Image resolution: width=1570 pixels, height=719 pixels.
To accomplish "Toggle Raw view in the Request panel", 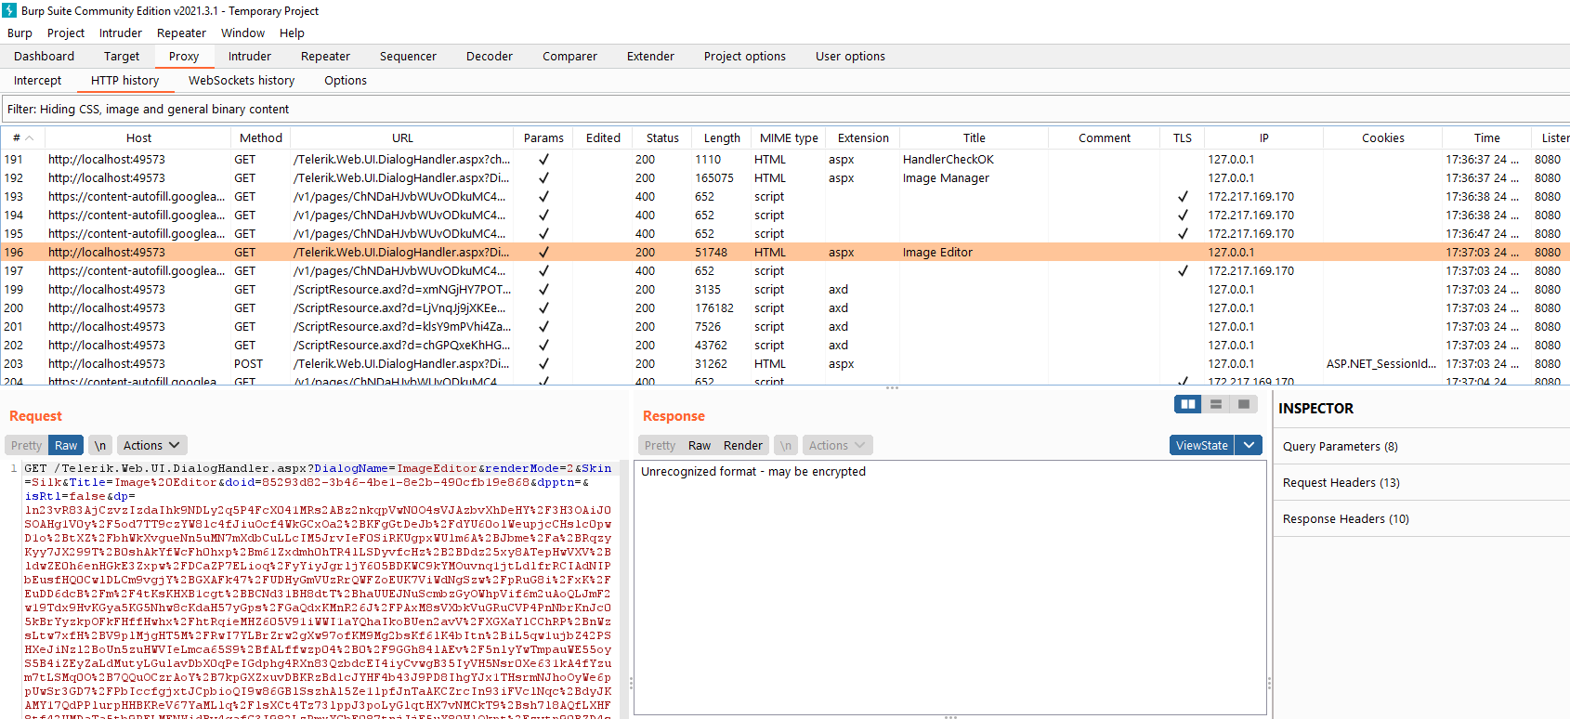I will (66, 446).
